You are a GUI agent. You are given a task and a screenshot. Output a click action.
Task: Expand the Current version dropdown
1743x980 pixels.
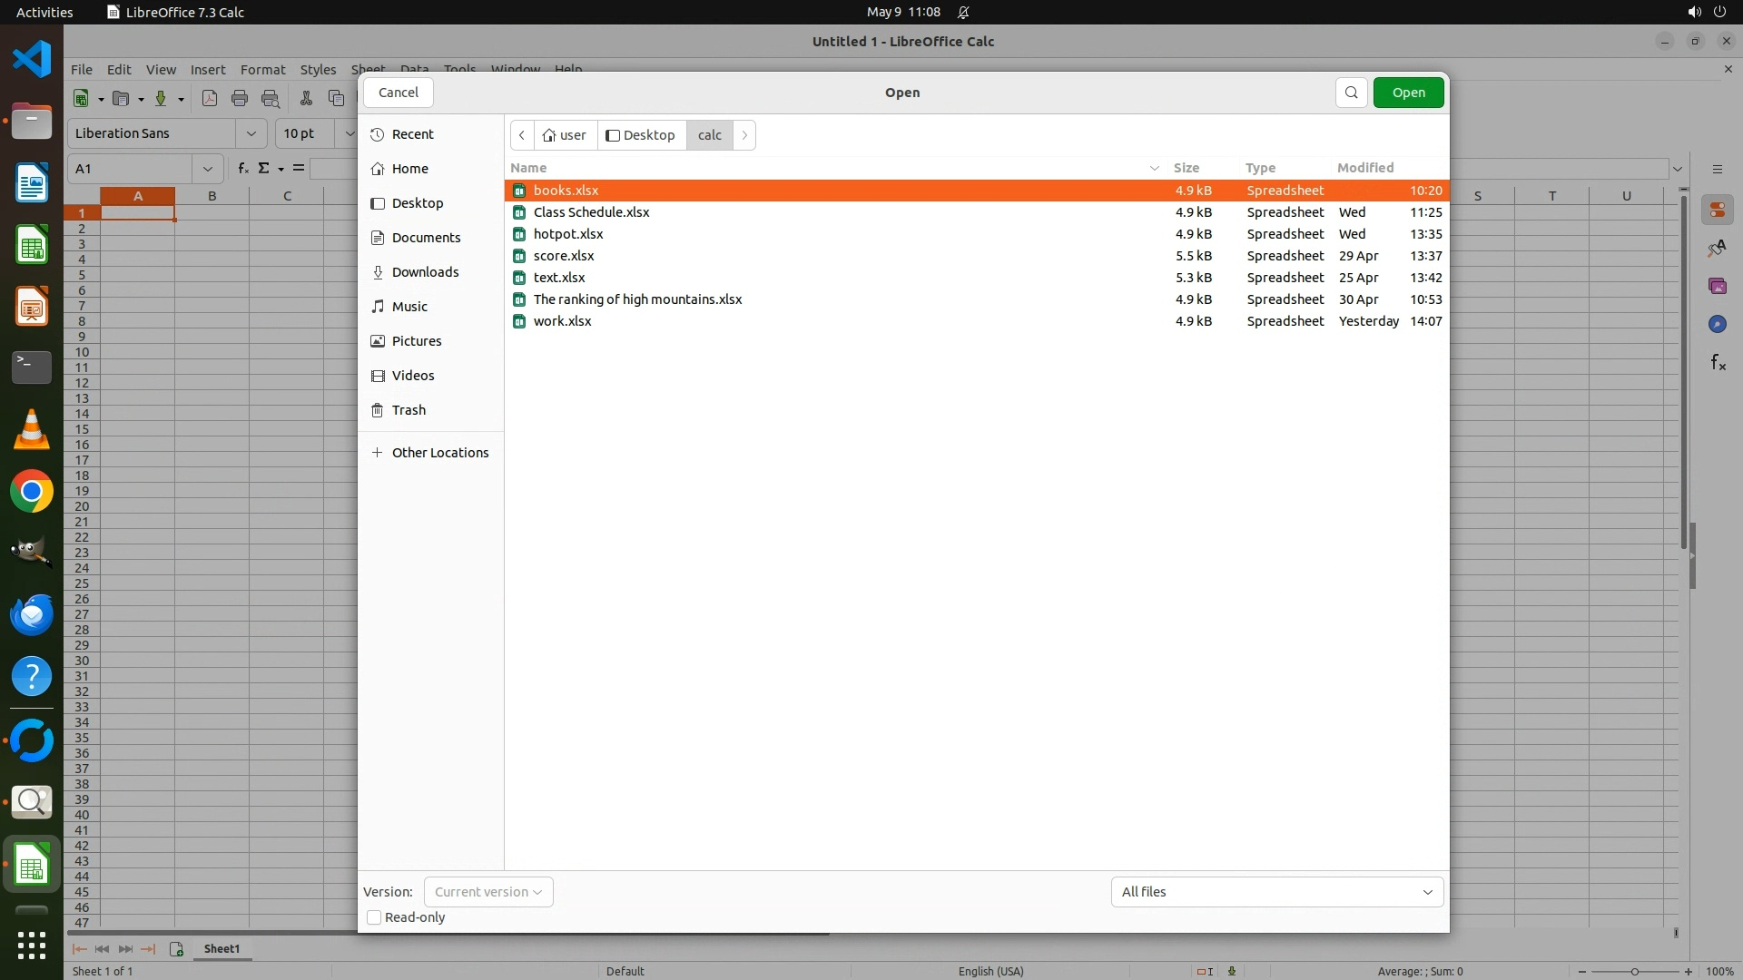coord(488,892)
